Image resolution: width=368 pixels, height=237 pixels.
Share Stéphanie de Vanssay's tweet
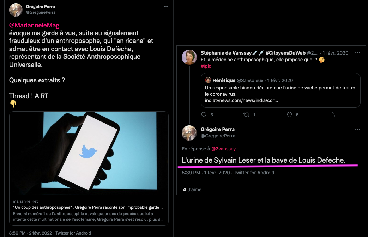[332, 114]
